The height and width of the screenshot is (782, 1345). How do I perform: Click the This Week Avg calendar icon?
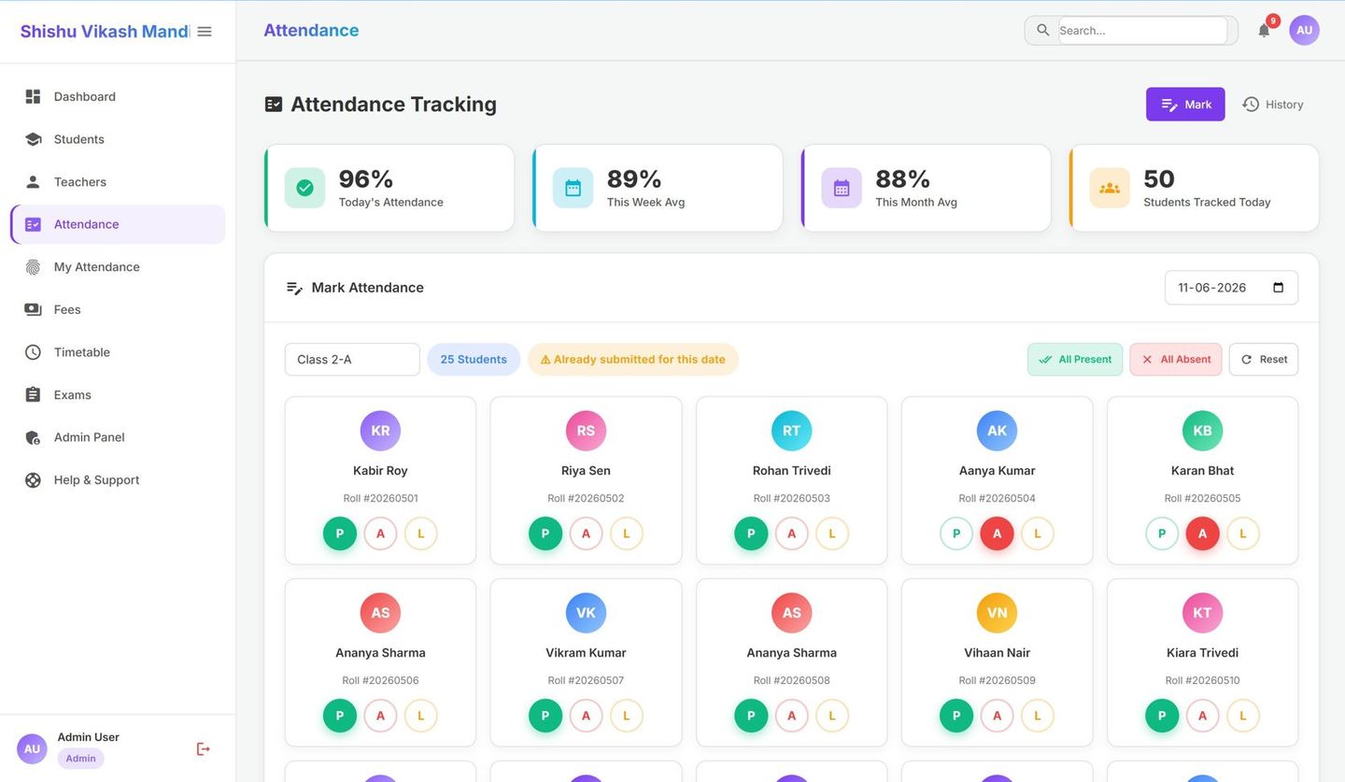(573, 188)
